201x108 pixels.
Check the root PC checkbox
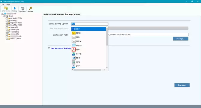click(x=3, y=14)
